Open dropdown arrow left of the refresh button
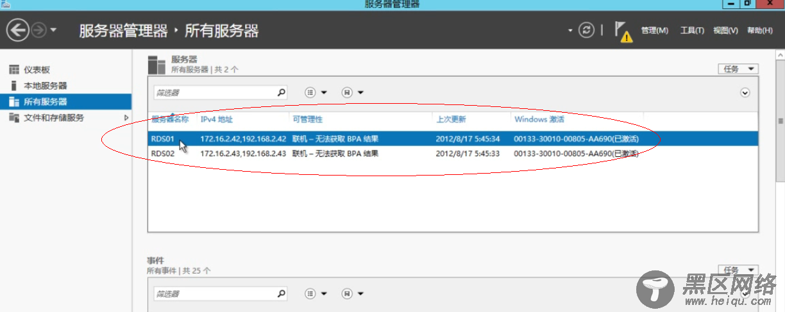The width and height of the screenshot is (785, 312). [570, 30]
